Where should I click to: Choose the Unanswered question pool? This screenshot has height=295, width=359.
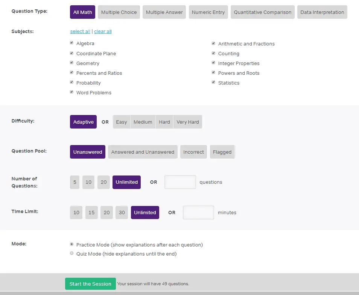click(88, 152)
